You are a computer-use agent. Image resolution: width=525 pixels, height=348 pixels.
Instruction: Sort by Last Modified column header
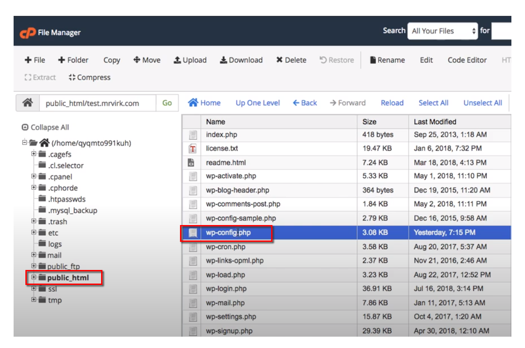(x=460, y=122)
